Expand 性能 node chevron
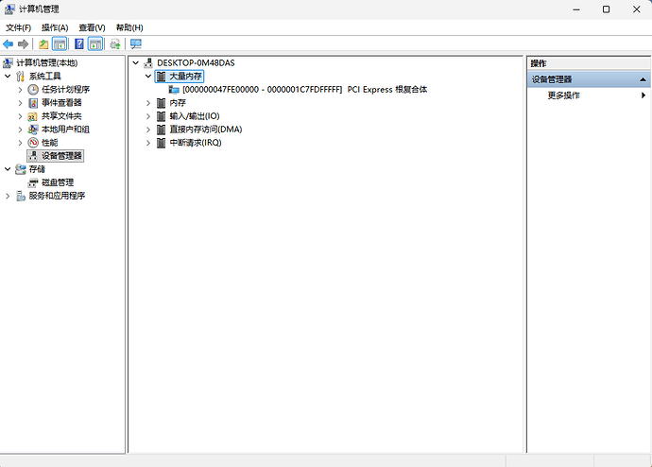 click(20, 143)
